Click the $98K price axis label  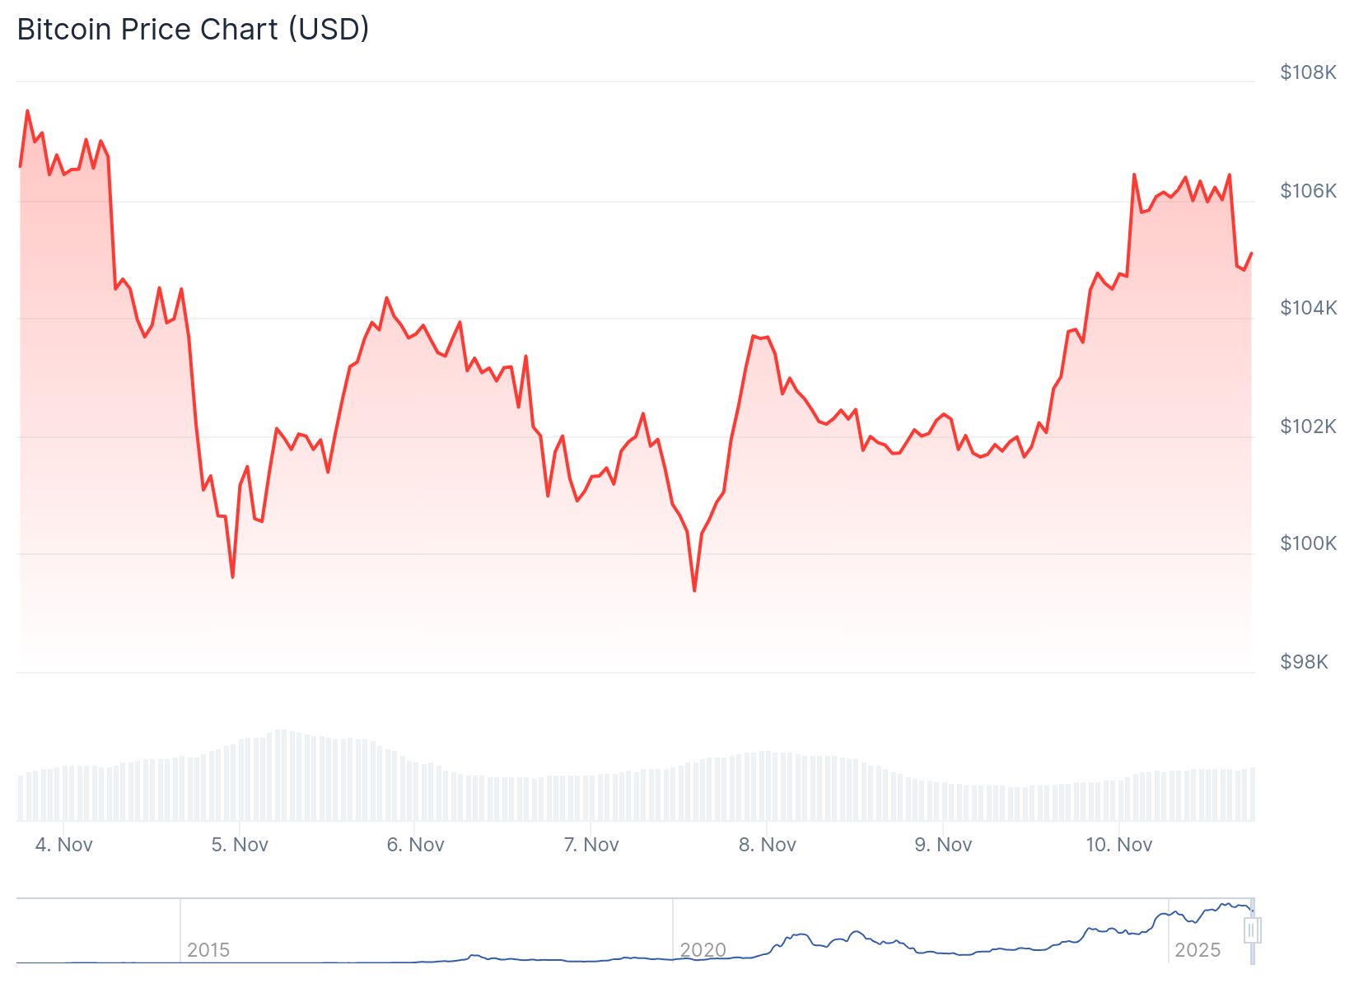[x=1304, y=662]
